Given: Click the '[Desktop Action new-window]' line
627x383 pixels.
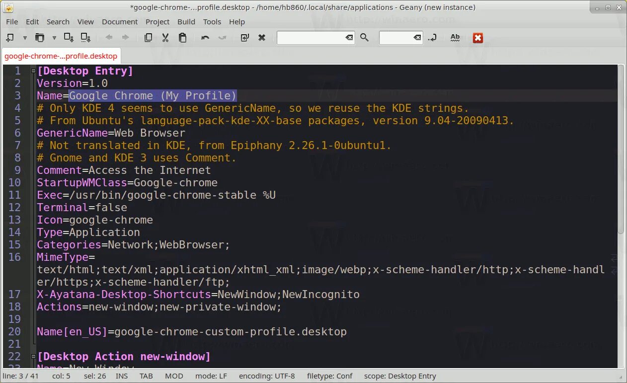Looking at the screenshot, I should (x=124, y=357).
